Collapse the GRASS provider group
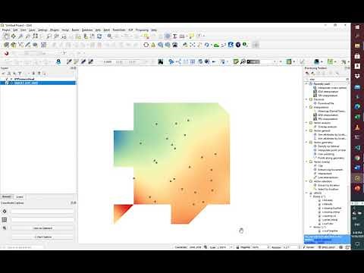 [306, 193]
